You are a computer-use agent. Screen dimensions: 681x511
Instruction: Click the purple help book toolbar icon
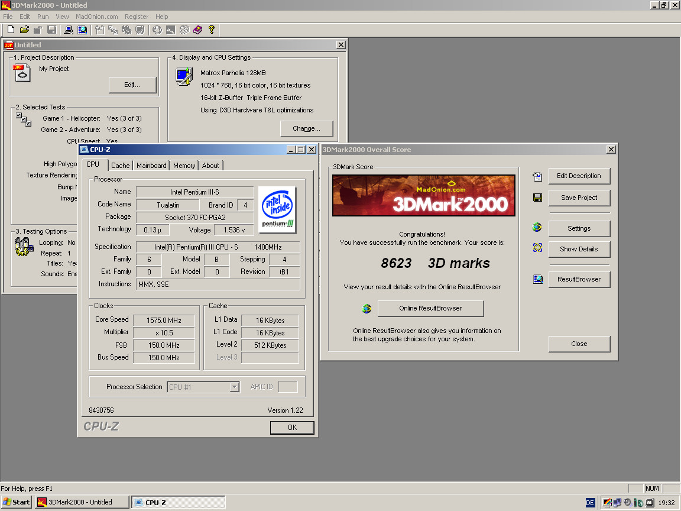click(198, 30)
